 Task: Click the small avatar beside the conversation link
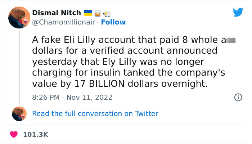click(19, 113)
